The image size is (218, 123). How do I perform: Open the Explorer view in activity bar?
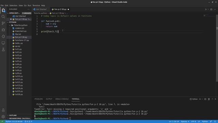3,10
